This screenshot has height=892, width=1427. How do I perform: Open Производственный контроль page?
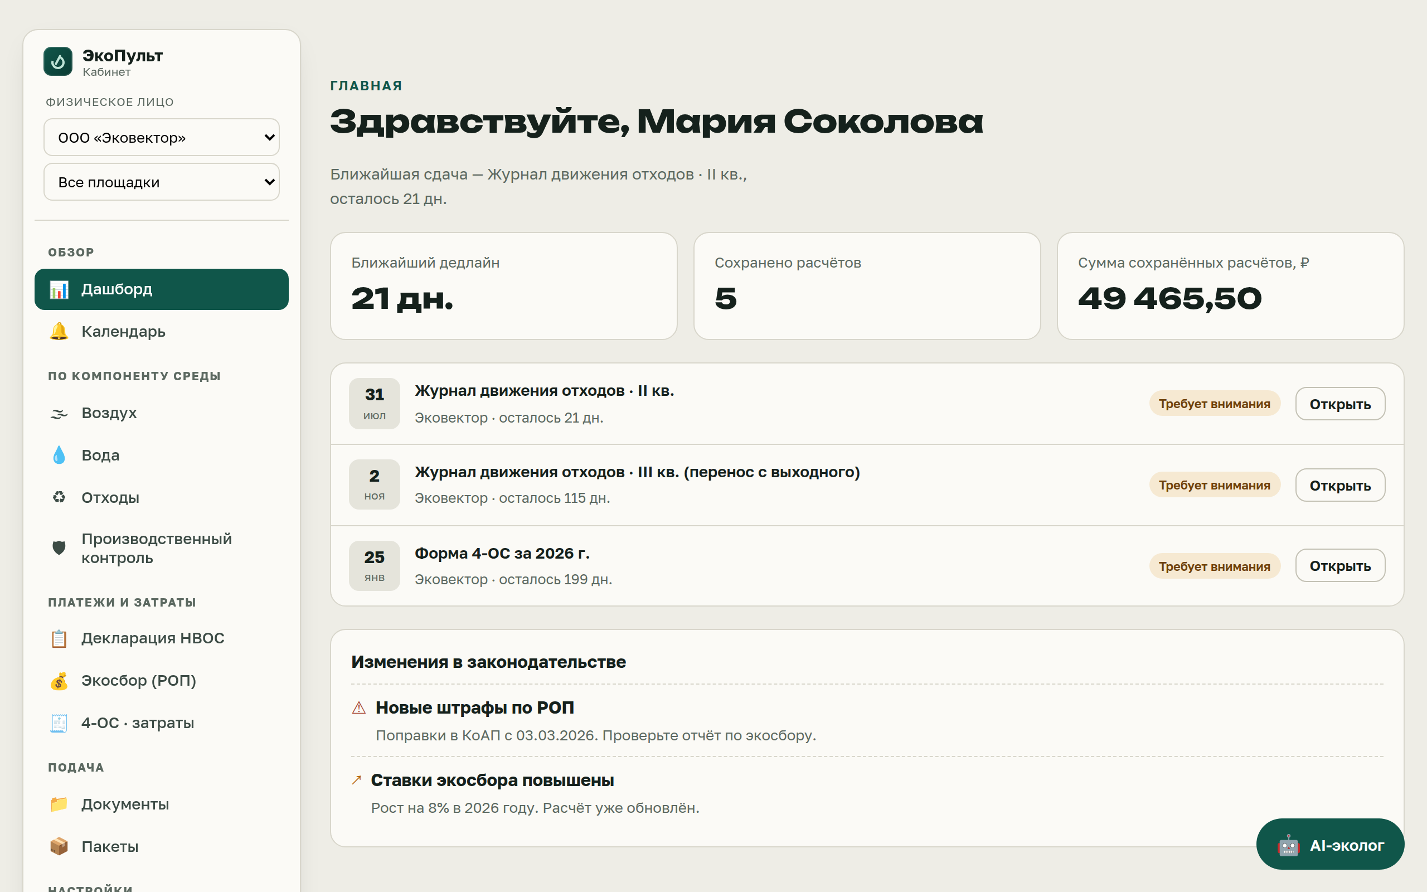162,548
